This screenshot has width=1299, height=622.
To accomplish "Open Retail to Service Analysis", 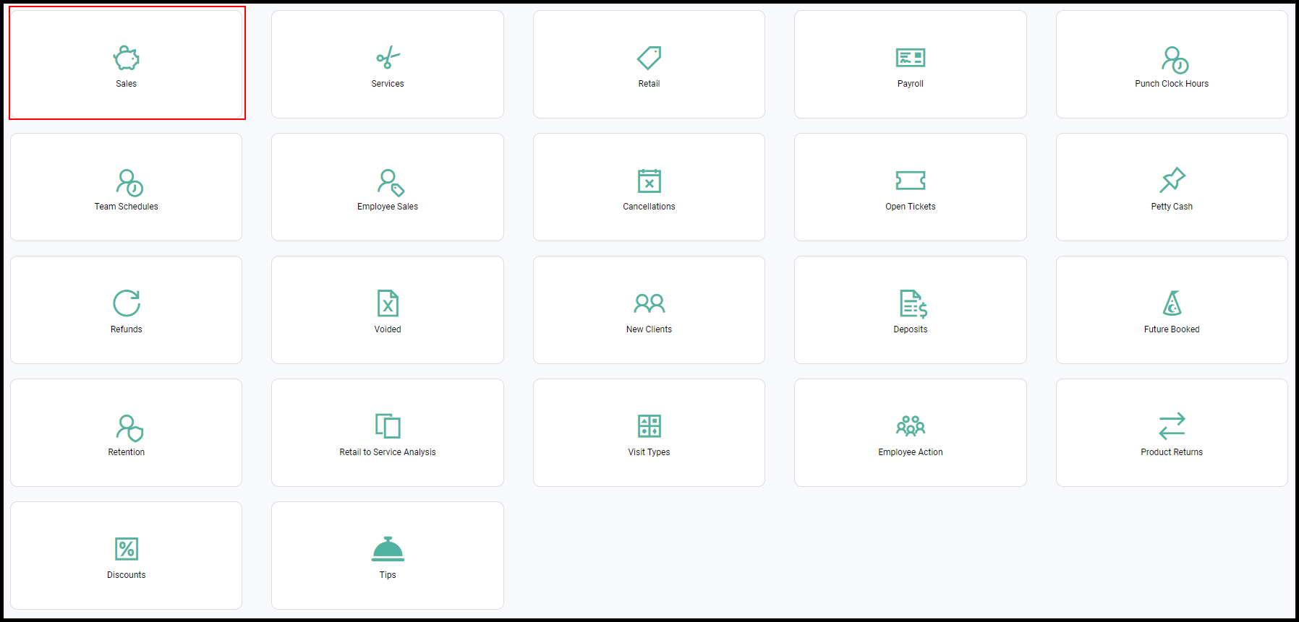I will [x=388, y=433].
